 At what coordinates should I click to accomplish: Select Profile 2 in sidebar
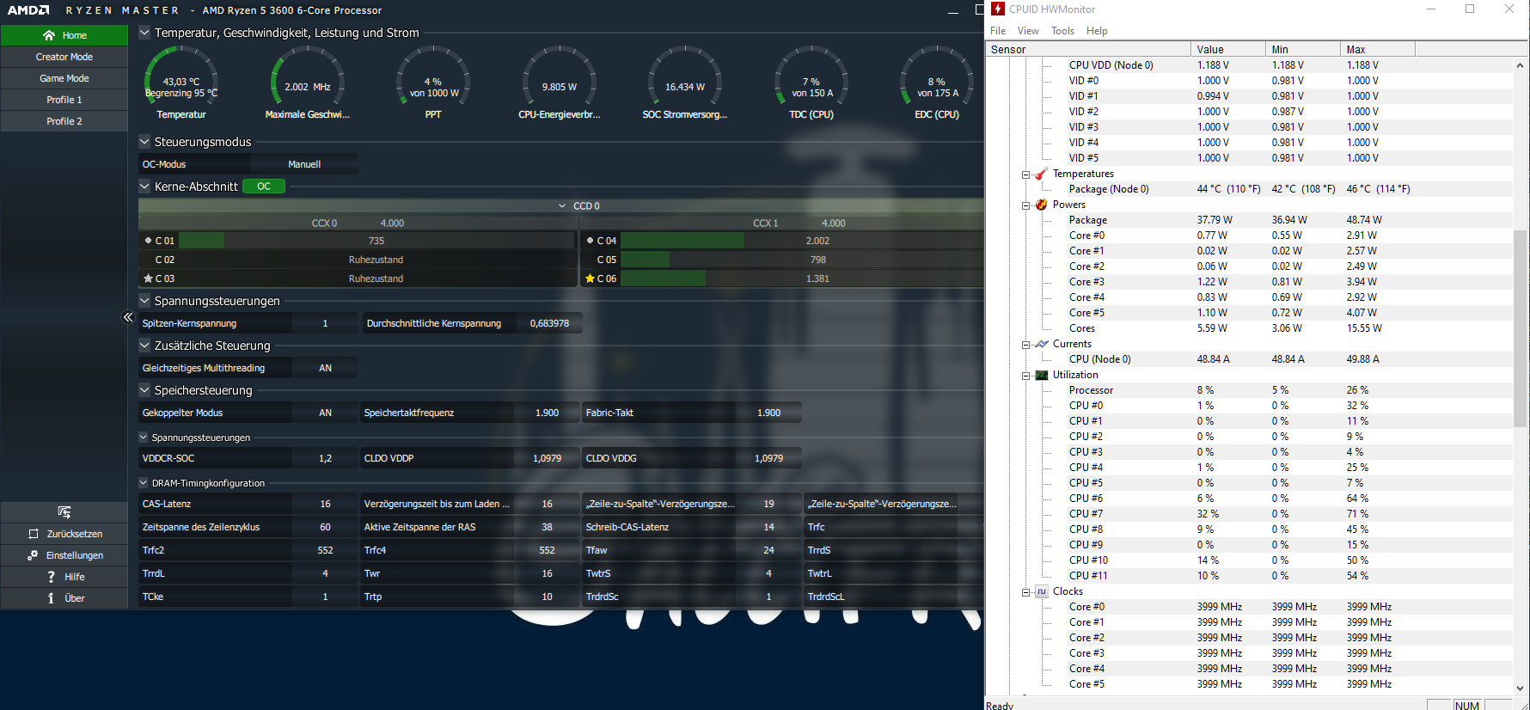(x=64, y=121)
